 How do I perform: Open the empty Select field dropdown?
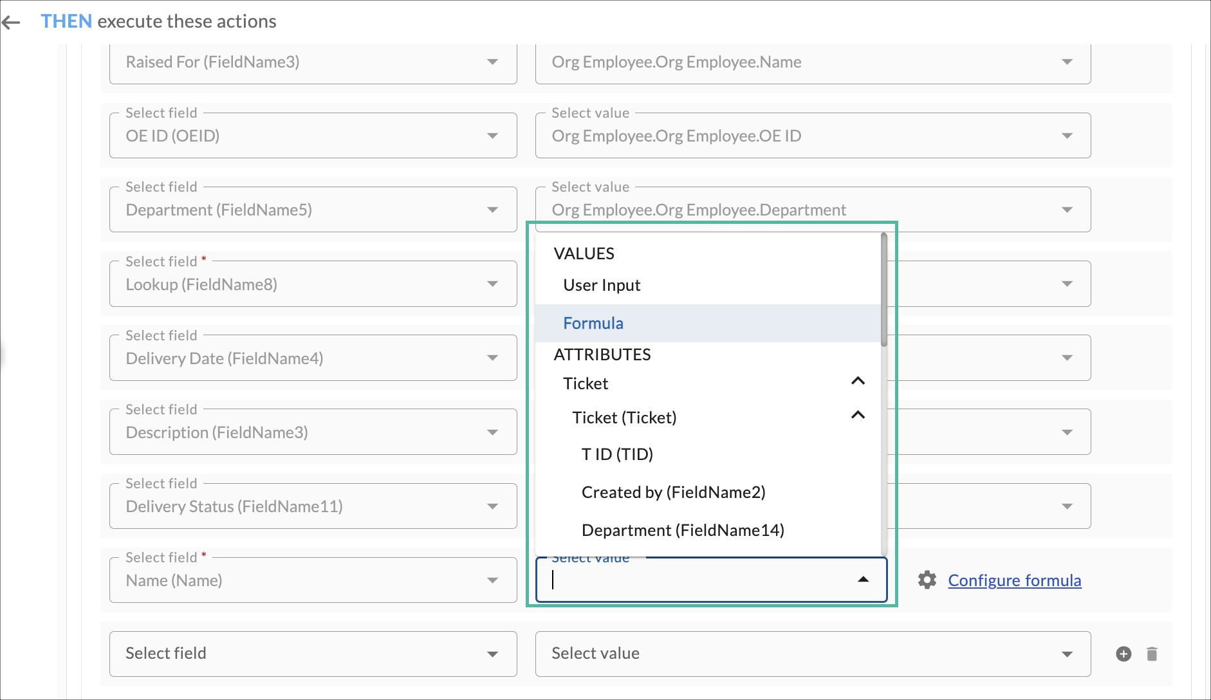pyautogui.click(x=313, y=654)
